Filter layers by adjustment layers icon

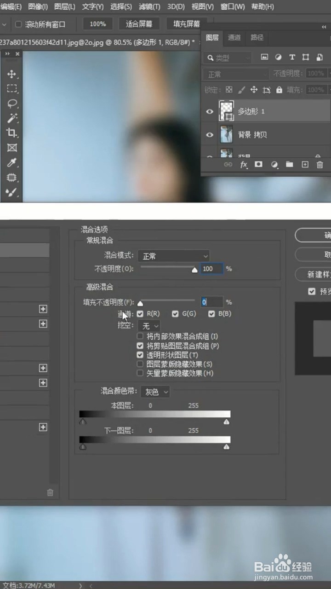(x=278, y=58)
